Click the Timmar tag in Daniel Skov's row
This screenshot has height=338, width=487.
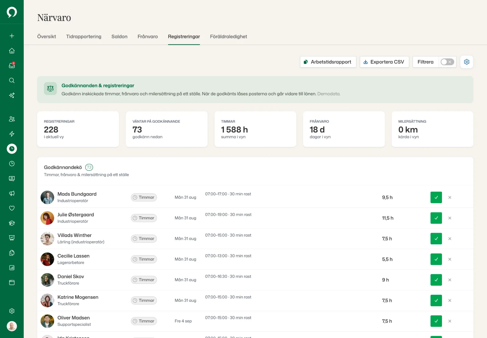144,280
